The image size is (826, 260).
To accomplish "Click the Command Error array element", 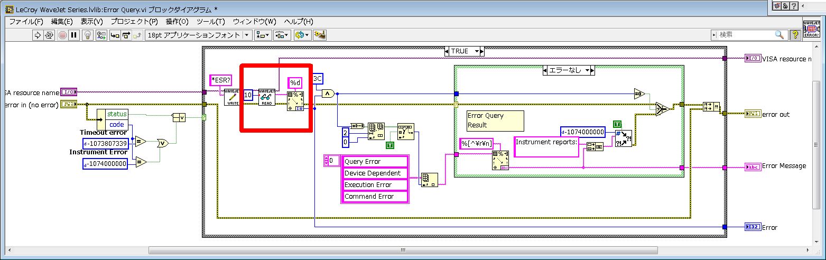I will pos(376,197).
